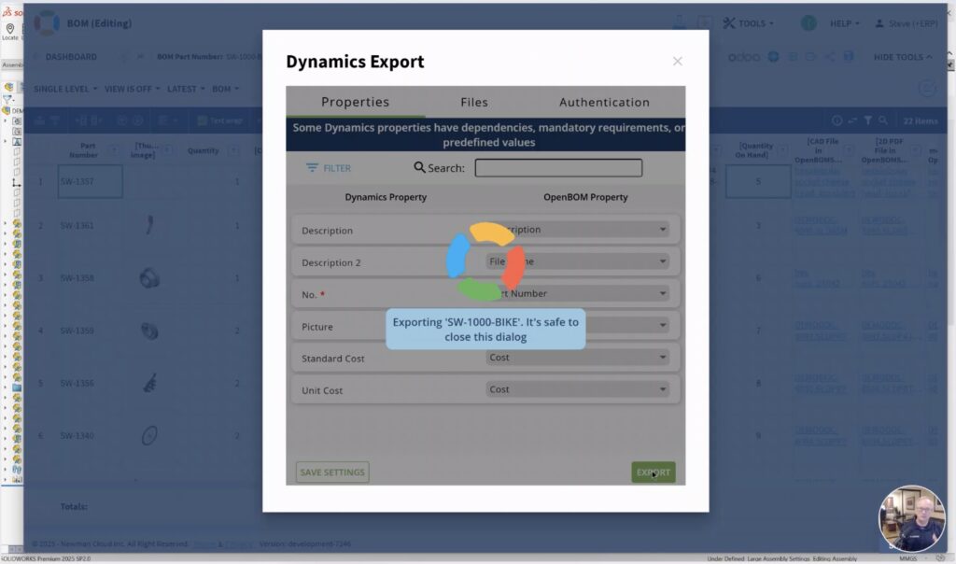Toggle the Text wrap checkbox
Image resolution: width=956 pixels, height=564 pixels.
[x=203, y=120]
